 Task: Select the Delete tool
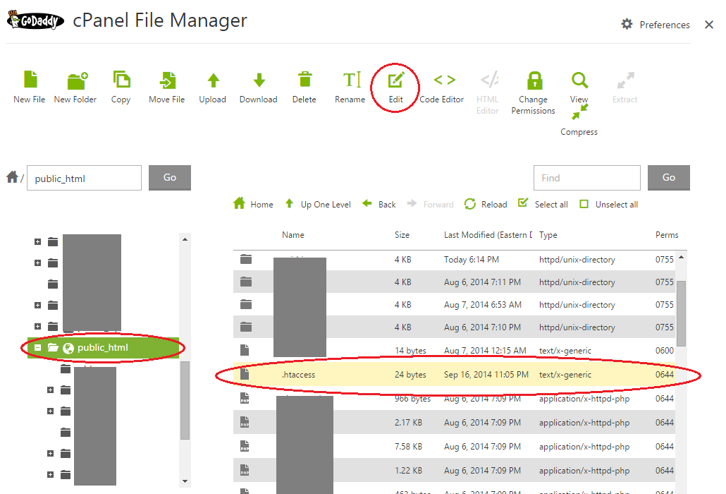click(x=304, y=85)
